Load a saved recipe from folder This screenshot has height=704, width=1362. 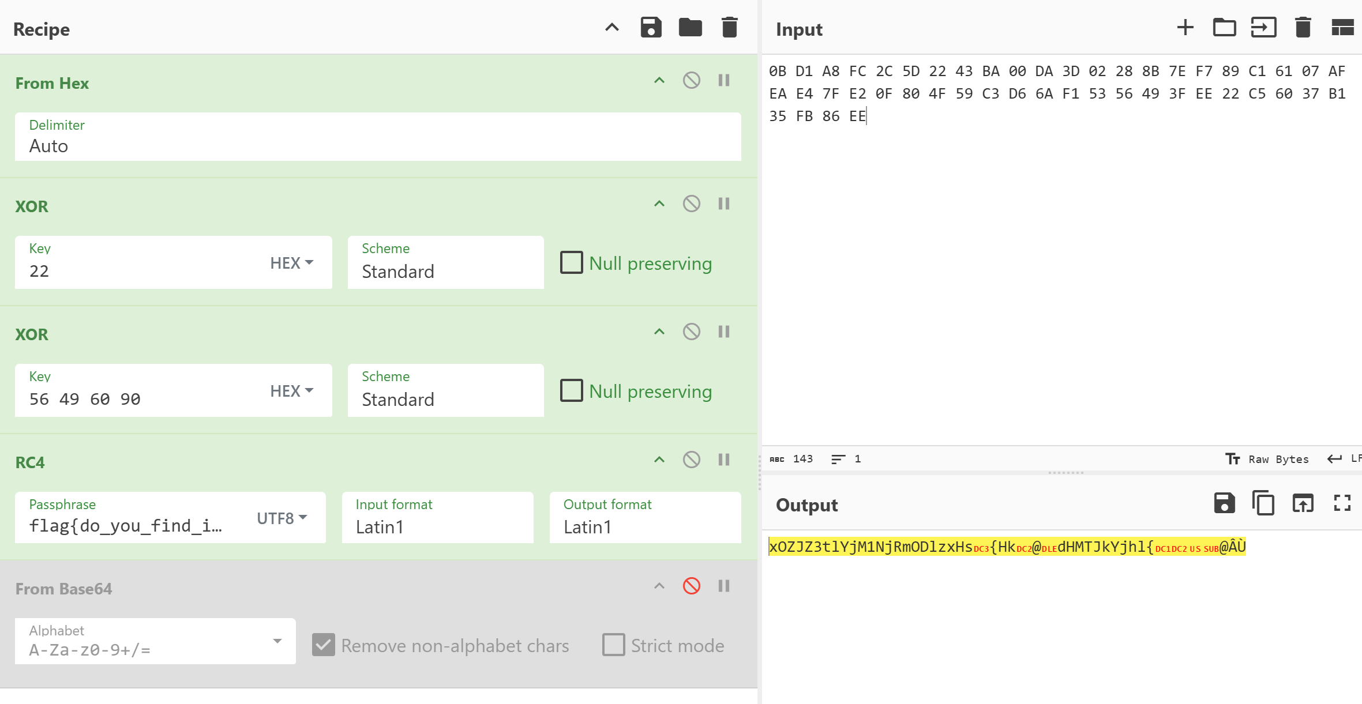pos(690,28)
